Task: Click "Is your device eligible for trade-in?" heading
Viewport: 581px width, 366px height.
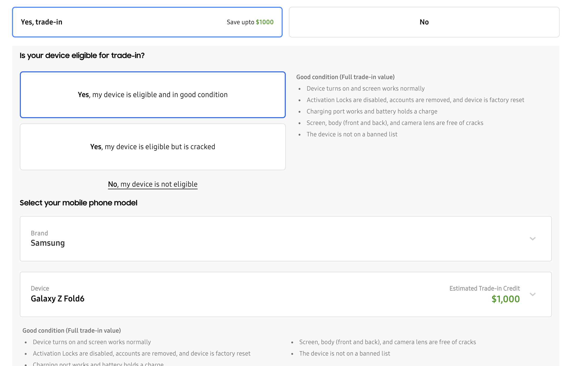Action: [x=82, y=55]
